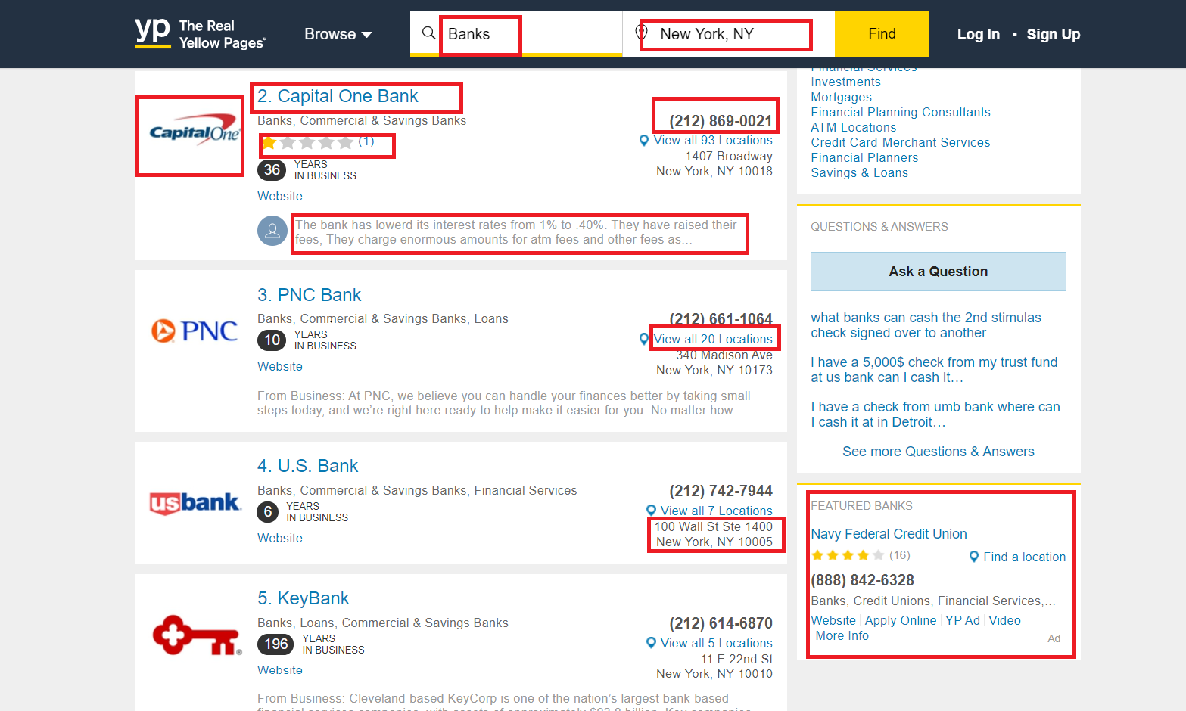Open the KeyBank key logo thumbnail
Screen dimensions: 1186x711
[197, 635]
